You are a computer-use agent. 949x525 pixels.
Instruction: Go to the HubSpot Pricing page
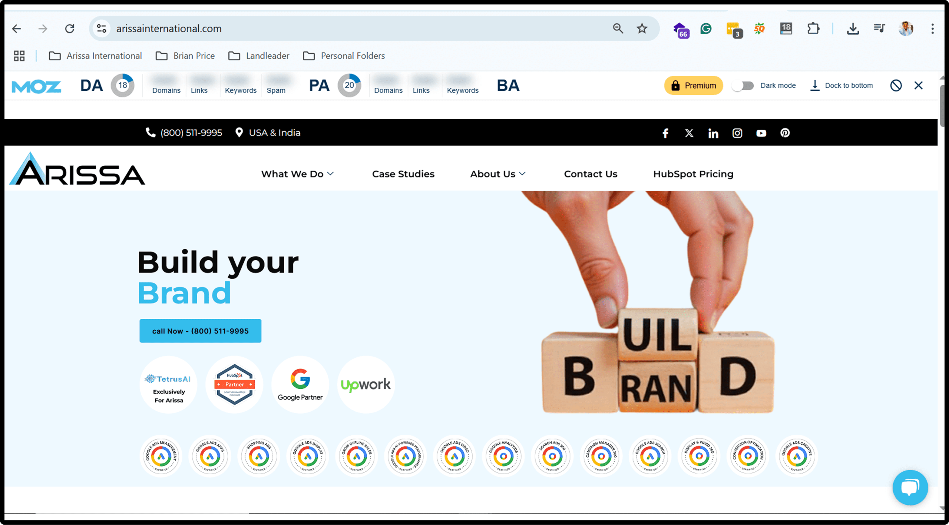pyautogui.click(x=693, y=174)
